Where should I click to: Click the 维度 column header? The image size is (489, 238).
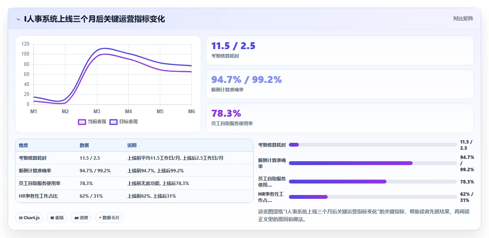click(x=23, y=145)
